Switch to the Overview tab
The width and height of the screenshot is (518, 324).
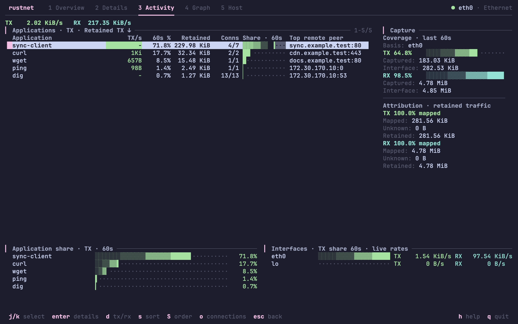point(66,8)
